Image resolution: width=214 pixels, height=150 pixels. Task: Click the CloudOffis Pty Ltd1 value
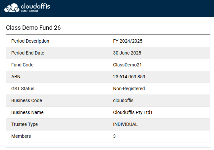pos(133,112)
